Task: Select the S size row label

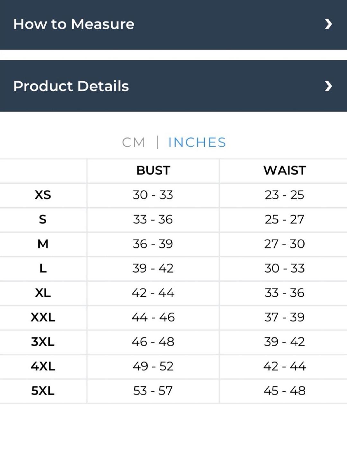Action: tap(43, 220)
